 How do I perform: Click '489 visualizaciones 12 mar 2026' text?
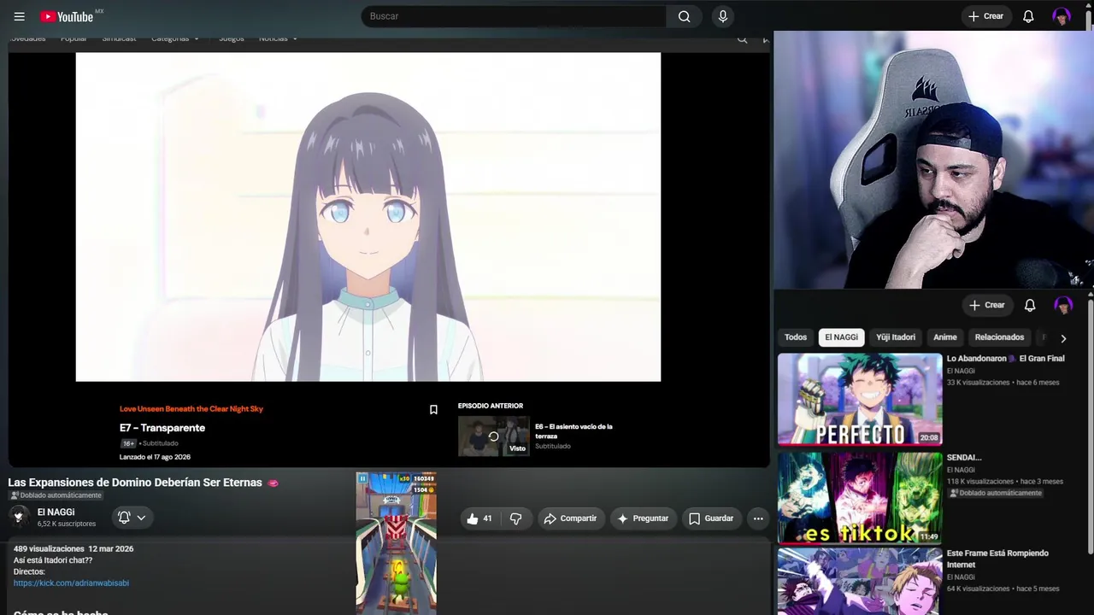[x=74, y=549]
